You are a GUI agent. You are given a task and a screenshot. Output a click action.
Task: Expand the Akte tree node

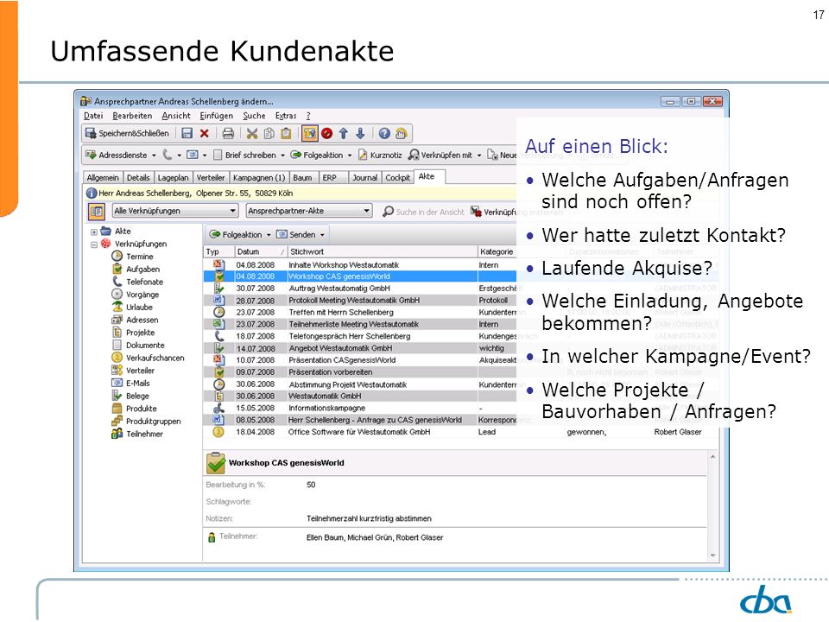click(x=93, y=232)
